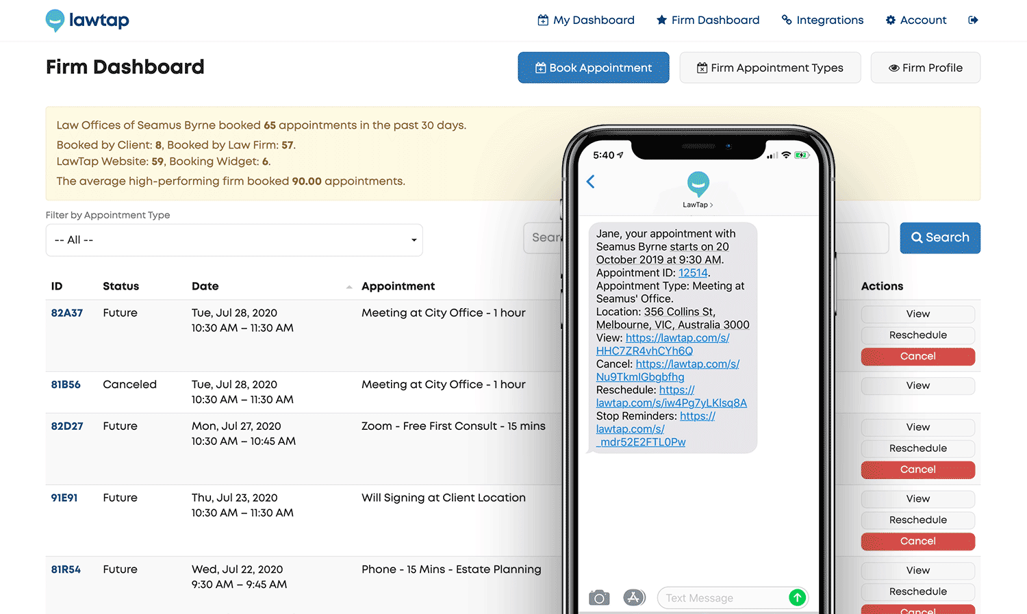The image size is (1027, 614).
Task: Tap the camera icon in phone message bar
Action: click(599, 598)
